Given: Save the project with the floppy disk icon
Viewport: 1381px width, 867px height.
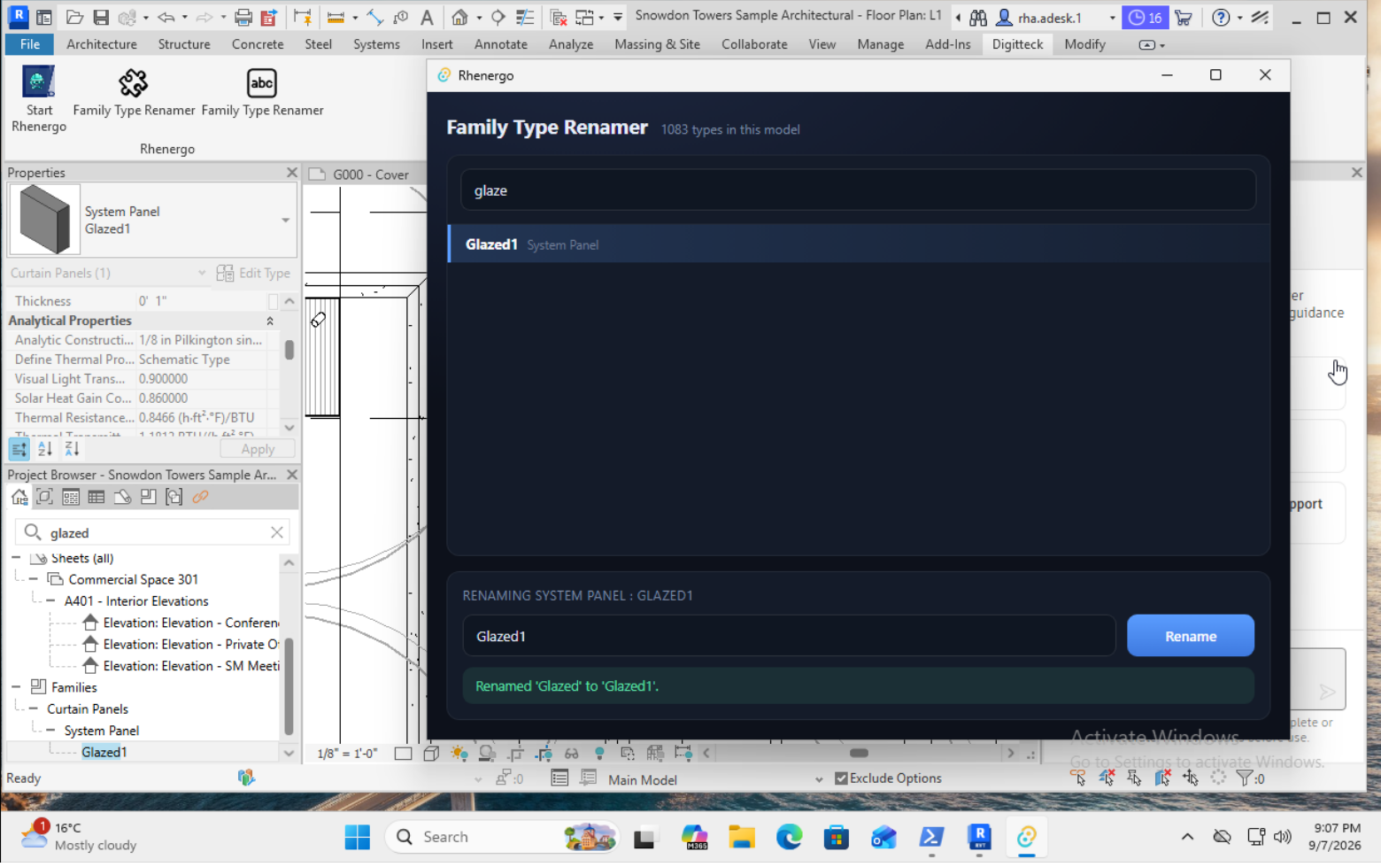Looking at the screenshot, I should 101,17.
